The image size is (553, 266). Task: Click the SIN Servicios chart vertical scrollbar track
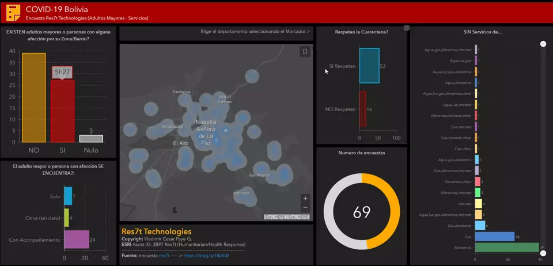point(543,148)
